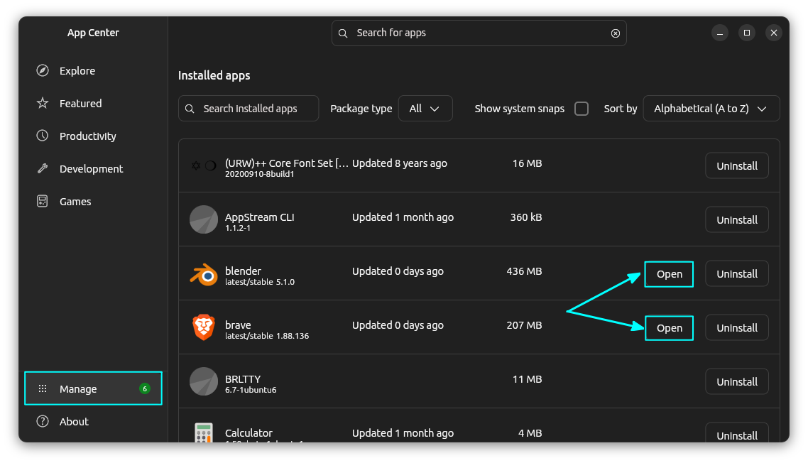The height and width of the screenshot is (463, 808).
Task: Uninstall the BRLTTY package
Action: (x=736, y=381)
